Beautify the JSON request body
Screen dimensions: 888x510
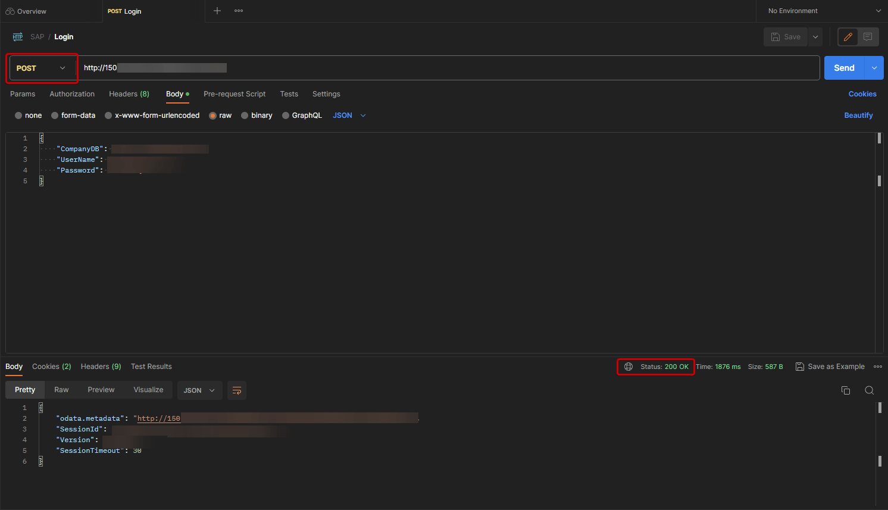(x=858, y=115)
